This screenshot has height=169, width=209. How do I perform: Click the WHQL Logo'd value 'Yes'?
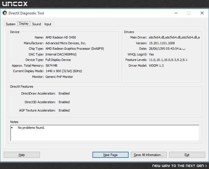[x=151, y=54]
